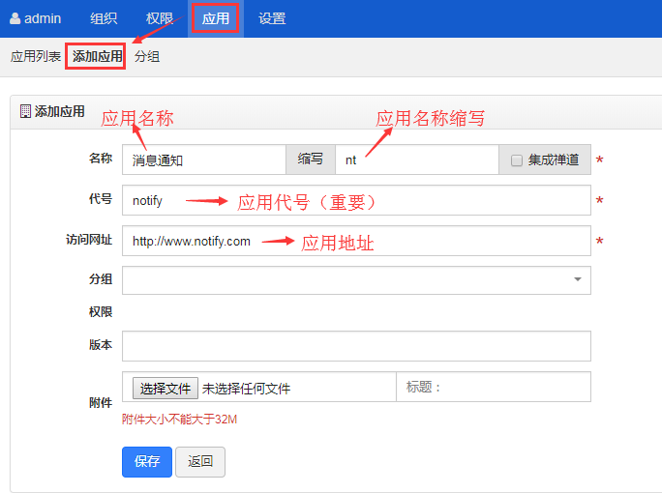Enable the 集成禅道 checkbox

(517, 160)
